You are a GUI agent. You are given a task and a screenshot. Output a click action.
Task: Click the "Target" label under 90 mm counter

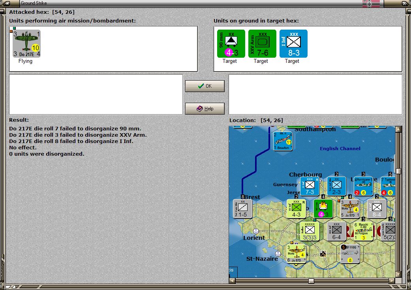pyautogui.click(x=230, y=61)
